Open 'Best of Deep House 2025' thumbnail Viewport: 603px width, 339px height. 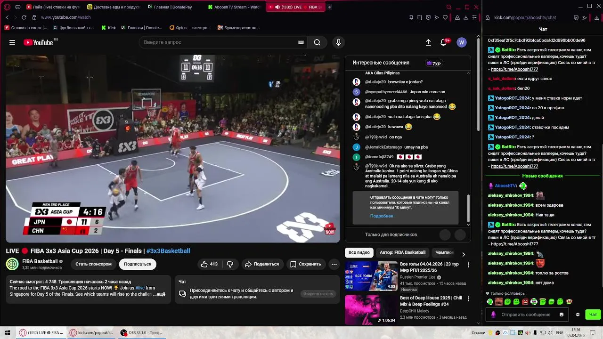371,310
